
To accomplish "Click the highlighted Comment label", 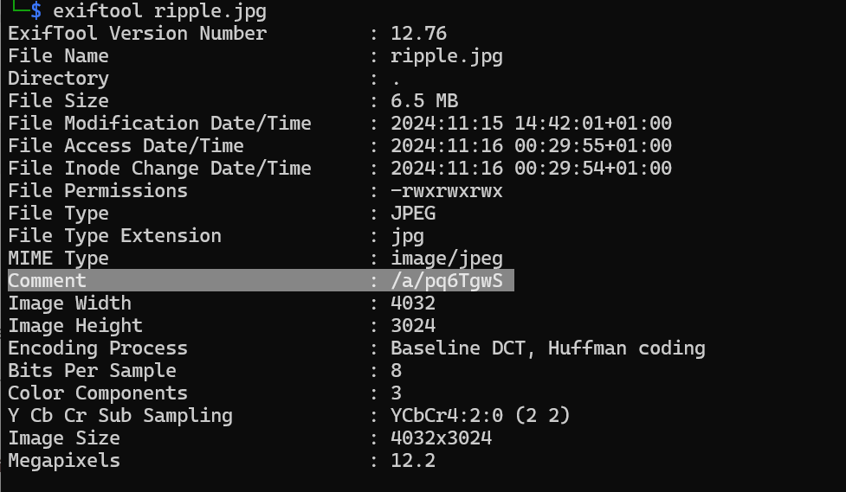I will coord(47,281).
